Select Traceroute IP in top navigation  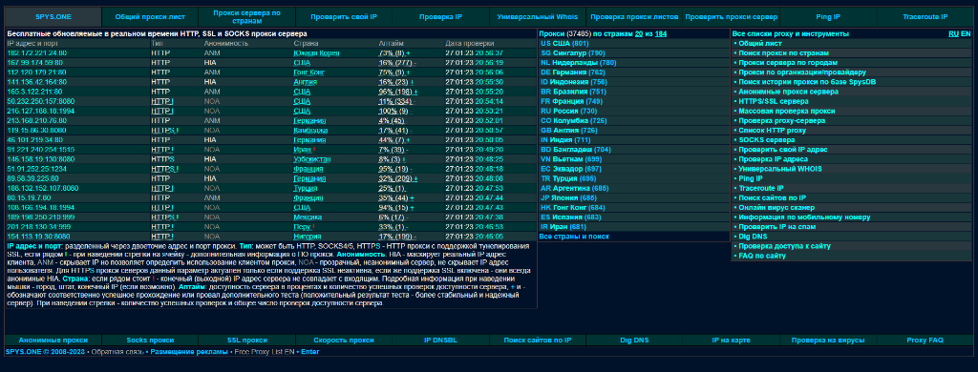[x=925, y=17]
